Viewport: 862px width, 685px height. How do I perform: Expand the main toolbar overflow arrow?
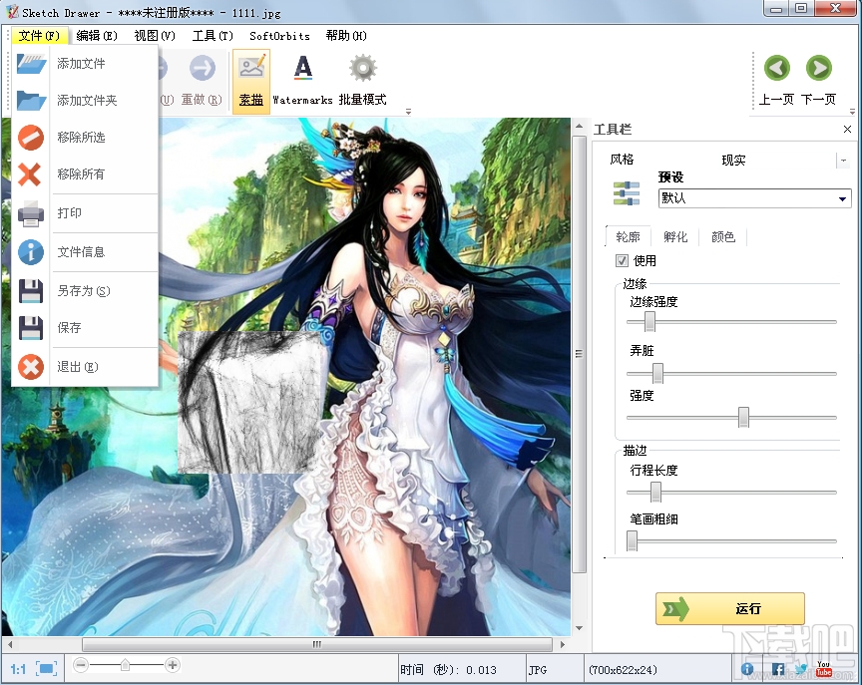pyautogui.click(x=408, y=112)
